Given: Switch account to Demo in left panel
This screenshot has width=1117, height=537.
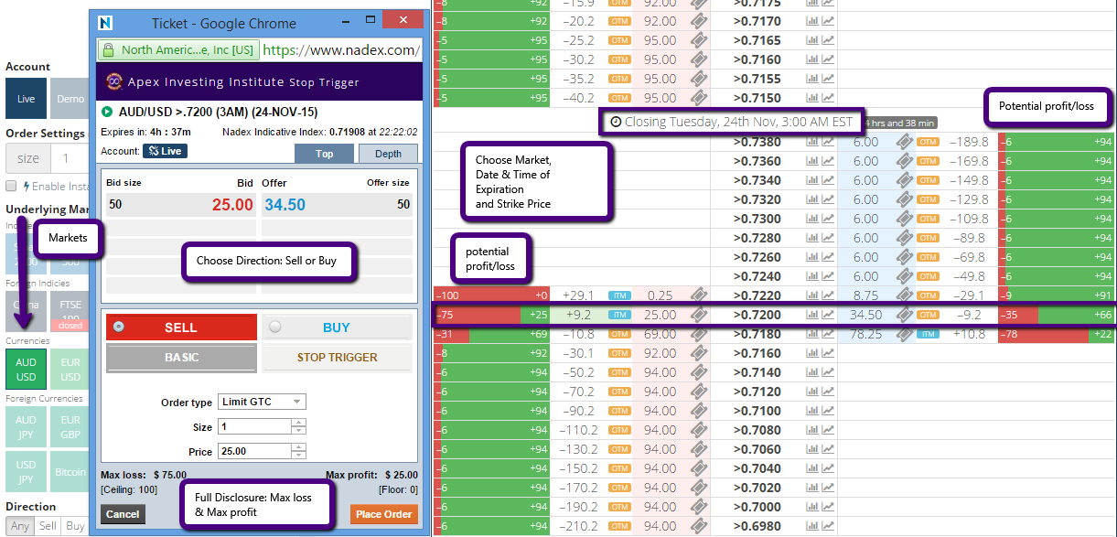Looking at the screenshot, I should pos(70,99).
